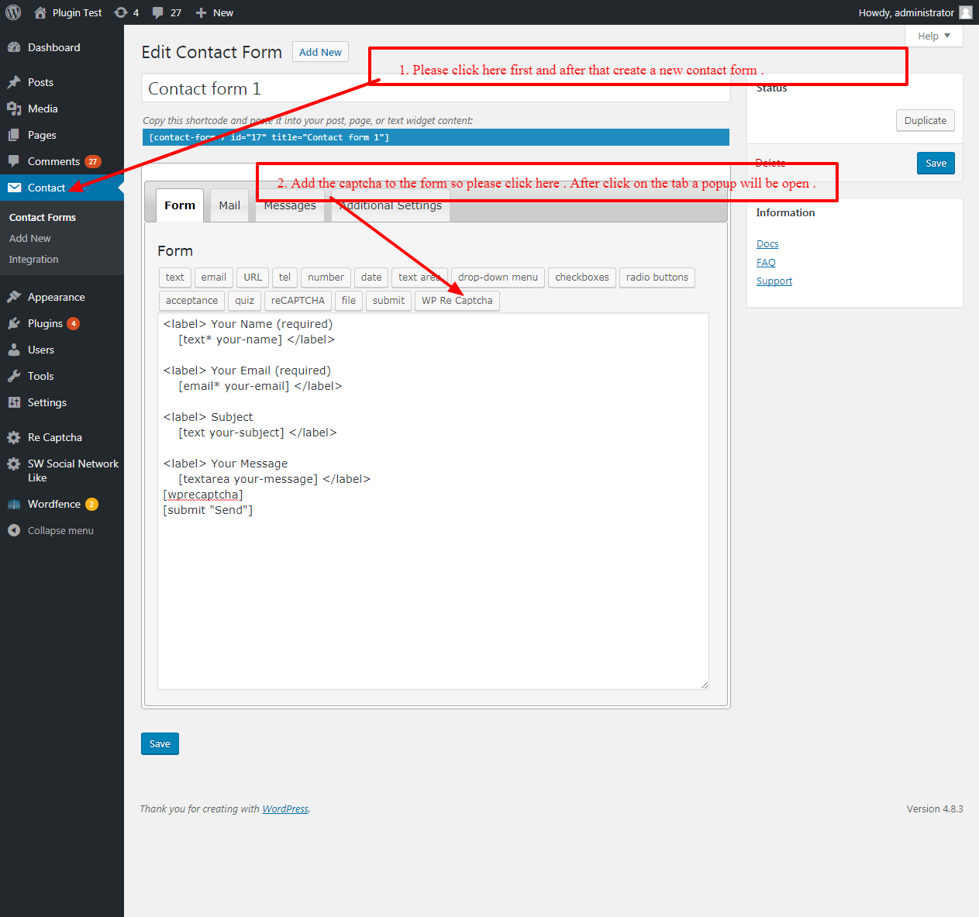Open the FAQ link
This screenshot has height=917, width=979.
766,262
